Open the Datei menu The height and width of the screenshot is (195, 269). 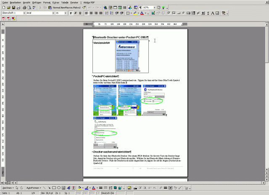tap(5, 3)
